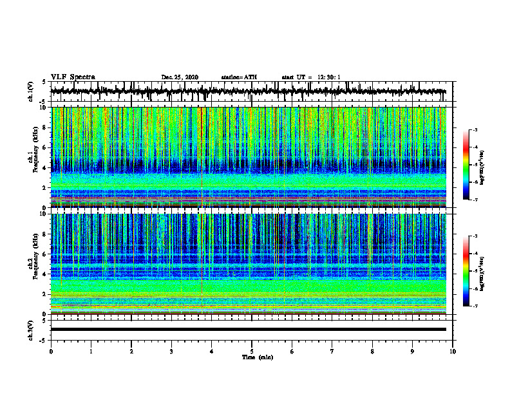
Task: Click the 'start UT = 12:30: 1' text
Action: click(x=311, y=77)
